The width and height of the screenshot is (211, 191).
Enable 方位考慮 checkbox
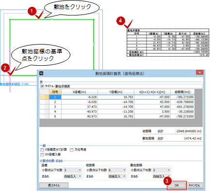click(72, 150)
